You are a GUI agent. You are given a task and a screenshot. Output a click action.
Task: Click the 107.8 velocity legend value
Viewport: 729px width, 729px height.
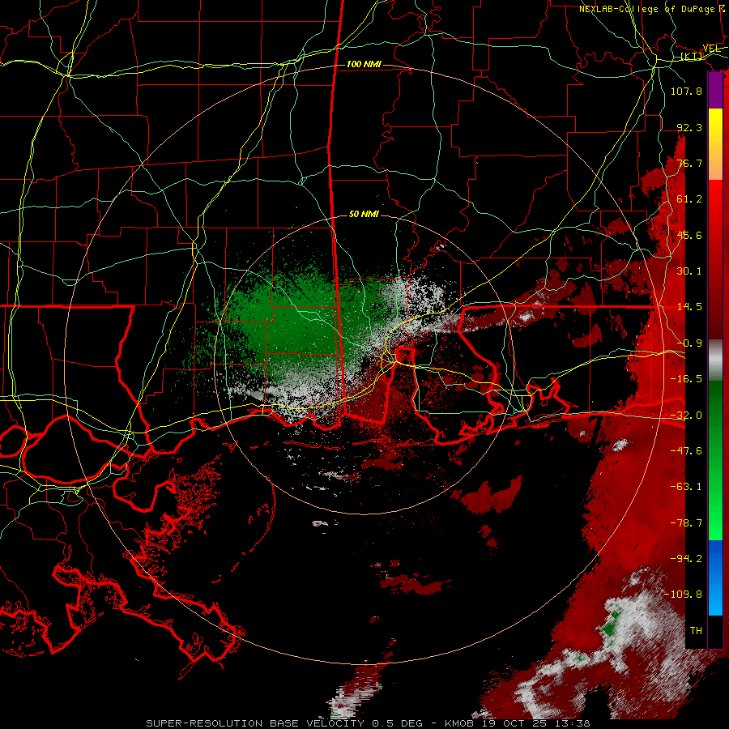tap(686, 91)
